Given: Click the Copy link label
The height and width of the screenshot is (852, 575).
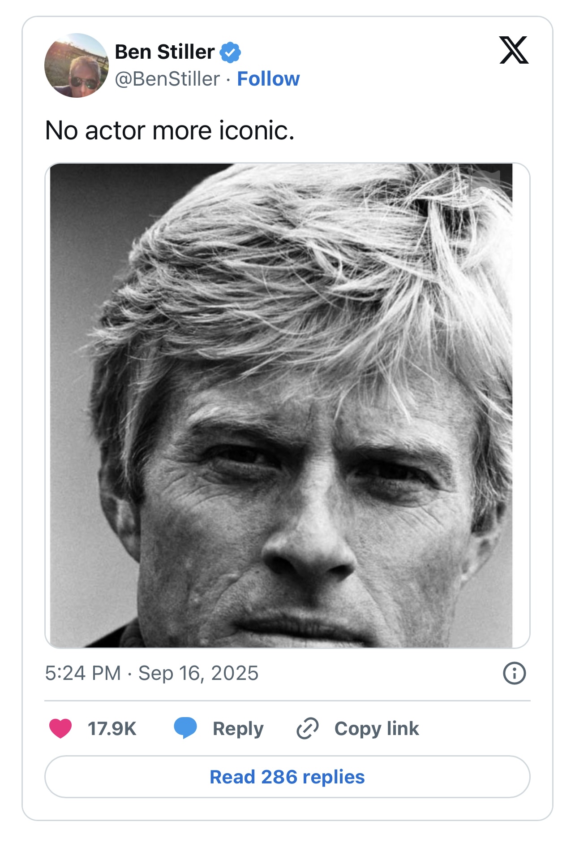Looking at the screenshot, I should (x=377, y=729).
